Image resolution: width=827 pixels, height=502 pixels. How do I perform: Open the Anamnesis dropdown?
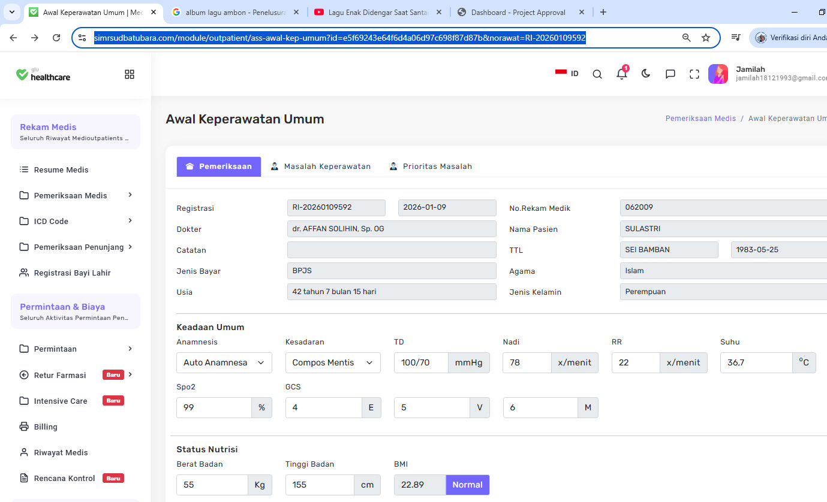coord(224,362)
